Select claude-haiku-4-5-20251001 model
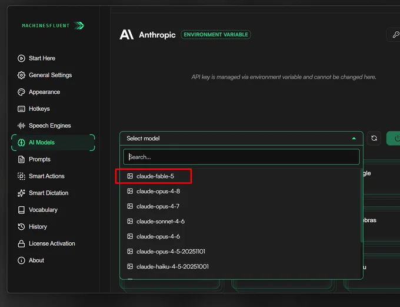Viewport: 400px width, 307px height. pos(241,266)
